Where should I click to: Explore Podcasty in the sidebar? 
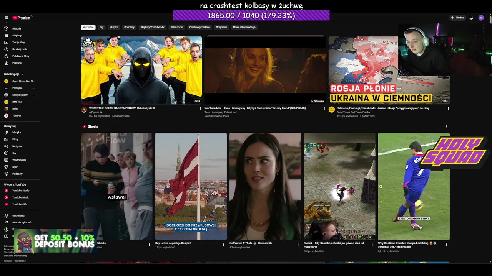tap(17, 174)
